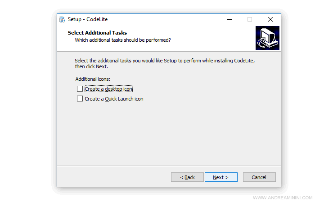Go to previous step with Back button
The width and height of the screenshot is (315, 202).
click(x=187, y=177)
